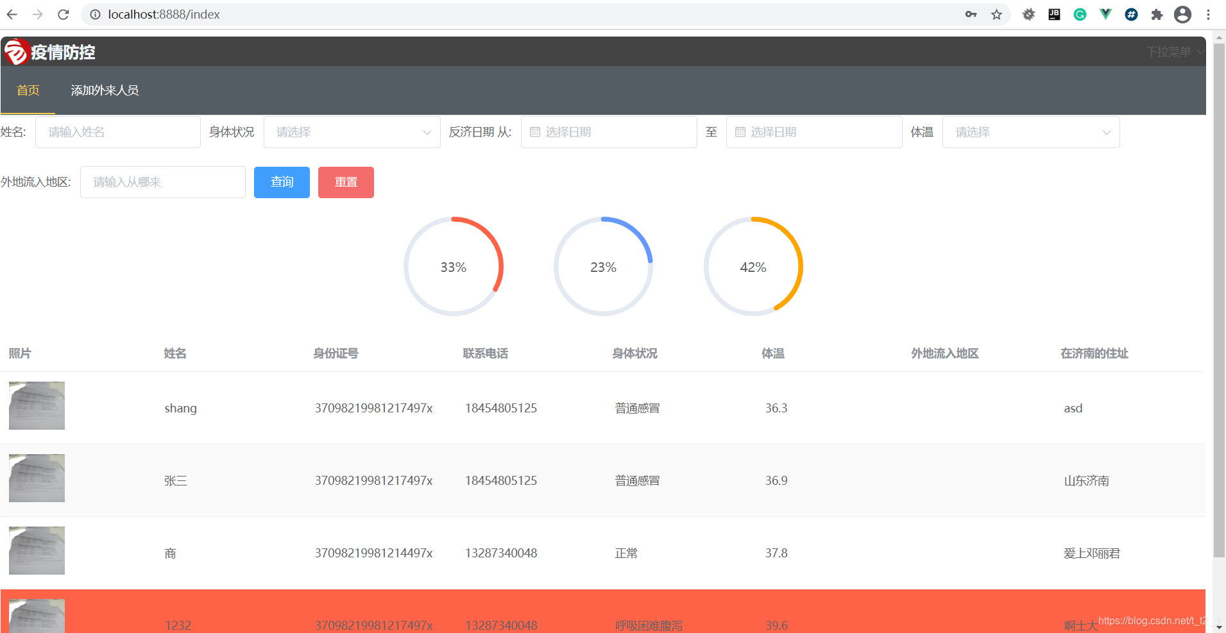
Task: Focus the 姓名 name input
Action: pyautogui.click(x=118, y=132)
